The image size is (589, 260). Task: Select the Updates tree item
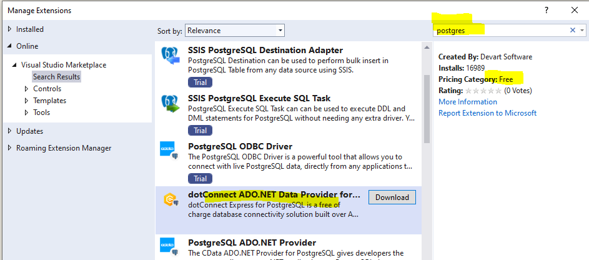tap(30, 131)
